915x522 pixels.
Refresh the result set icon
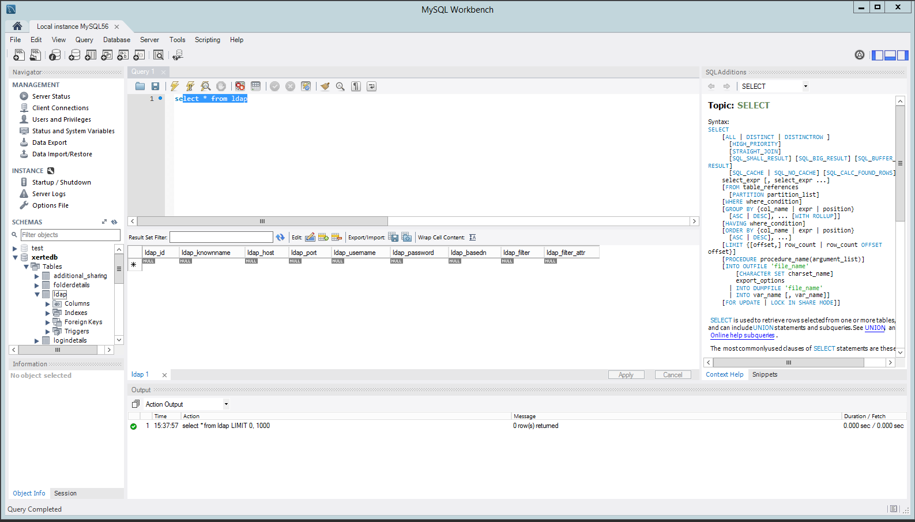pos(280,237)
